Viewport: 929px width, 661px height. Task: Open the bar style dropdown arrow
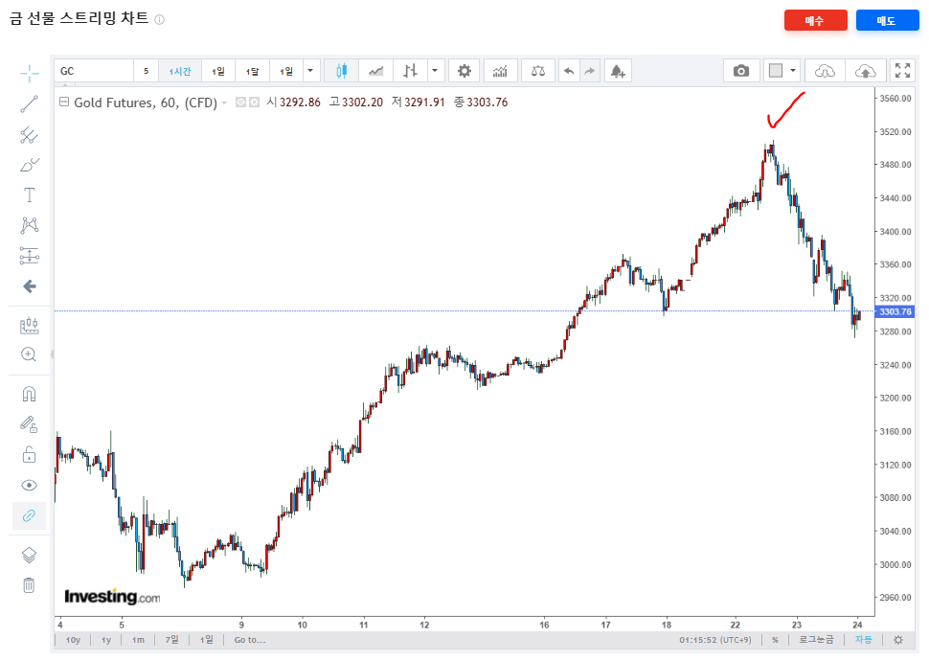(436, 71)
